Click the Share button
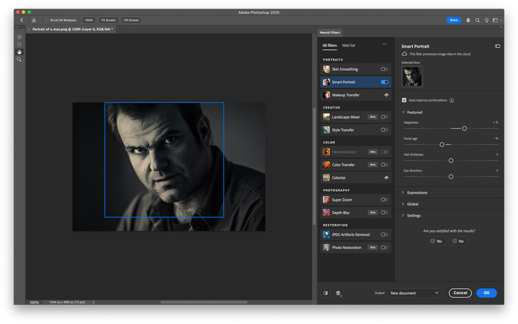518x324 pixels. point(454,20)
